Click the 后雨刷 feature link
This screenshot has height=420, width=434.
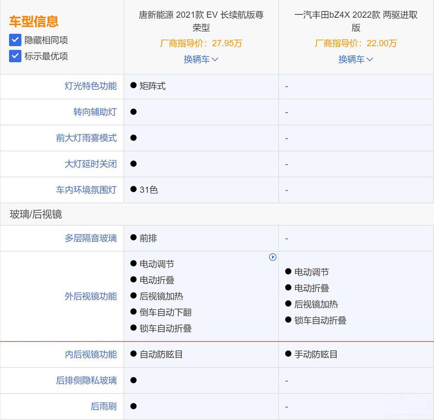105,407
